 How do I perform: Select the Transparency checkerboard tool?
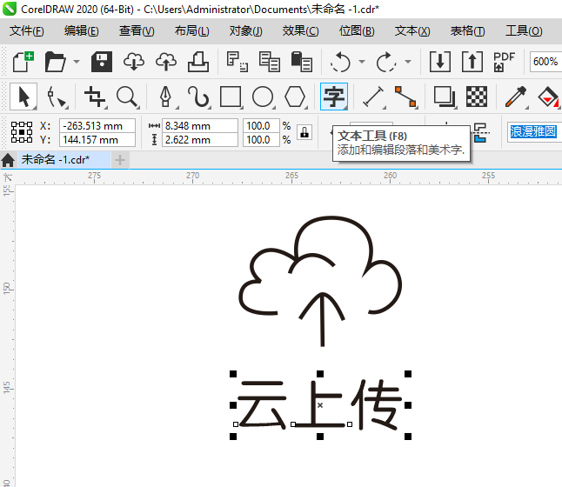click(x=477, y=97)
